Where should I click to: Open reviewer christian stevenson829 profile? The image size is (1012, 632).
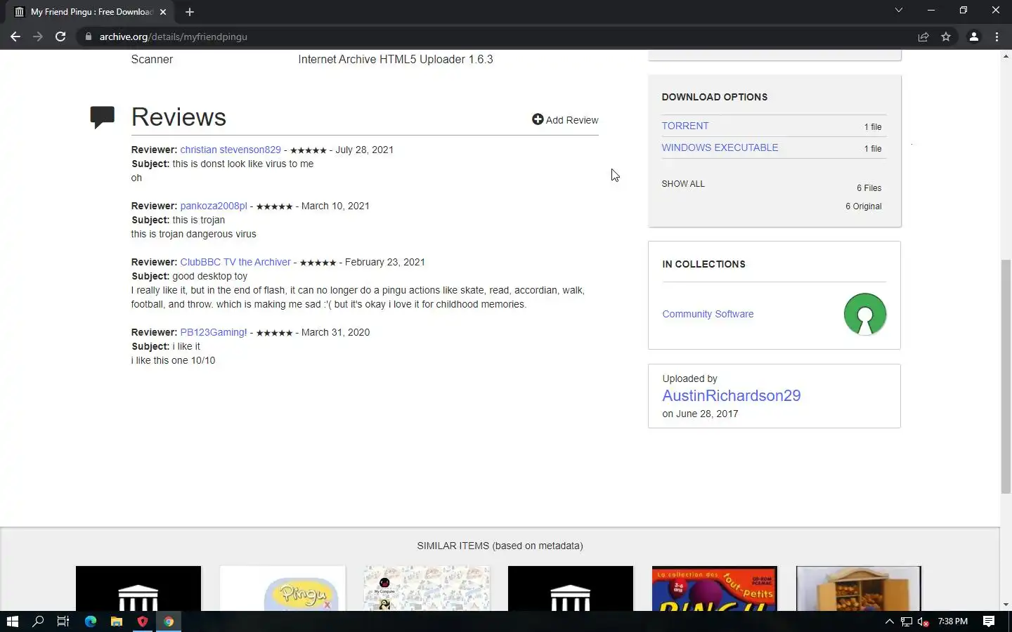[x=231, y=150]
